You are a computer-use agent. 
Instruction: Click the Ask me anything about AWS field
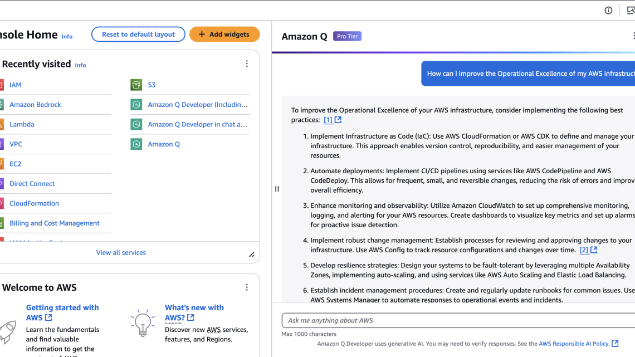458,321
